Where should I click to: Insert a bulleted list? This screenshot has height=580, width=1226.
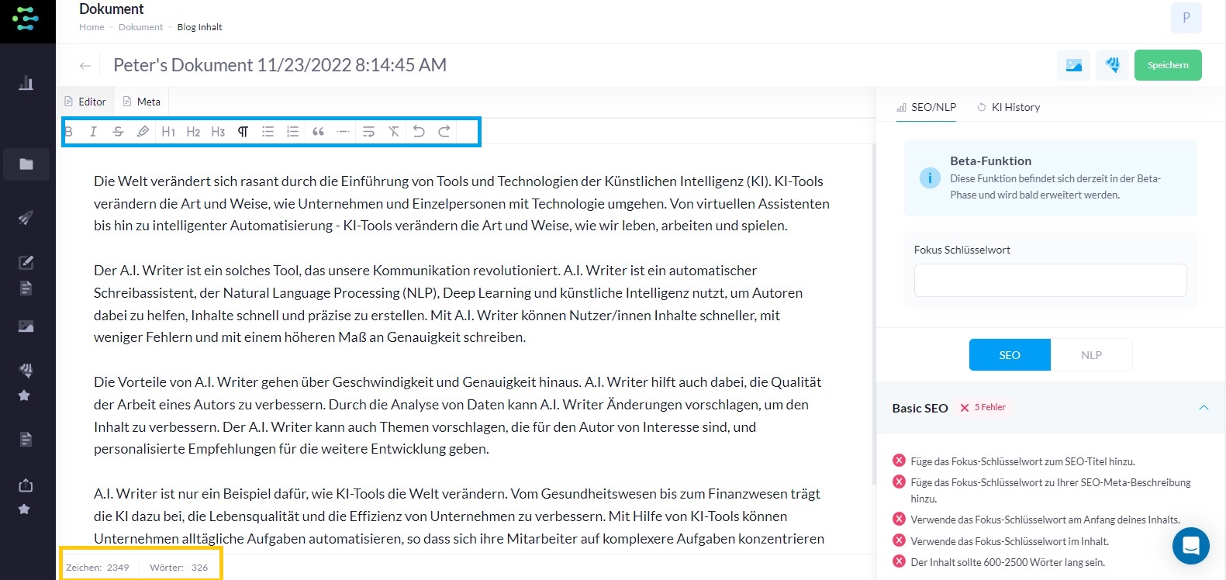(268, 132)
